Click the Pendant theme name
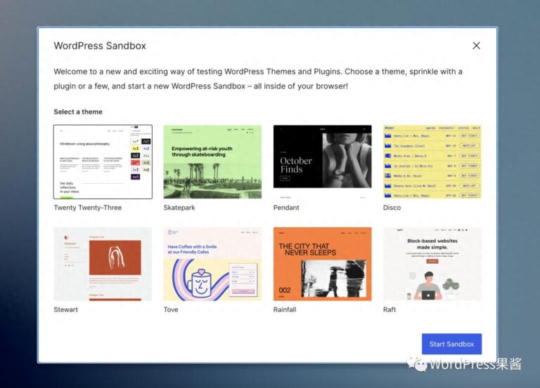This screenshot has width=540, height=388. pyautogui.click(x=286, y=208)
